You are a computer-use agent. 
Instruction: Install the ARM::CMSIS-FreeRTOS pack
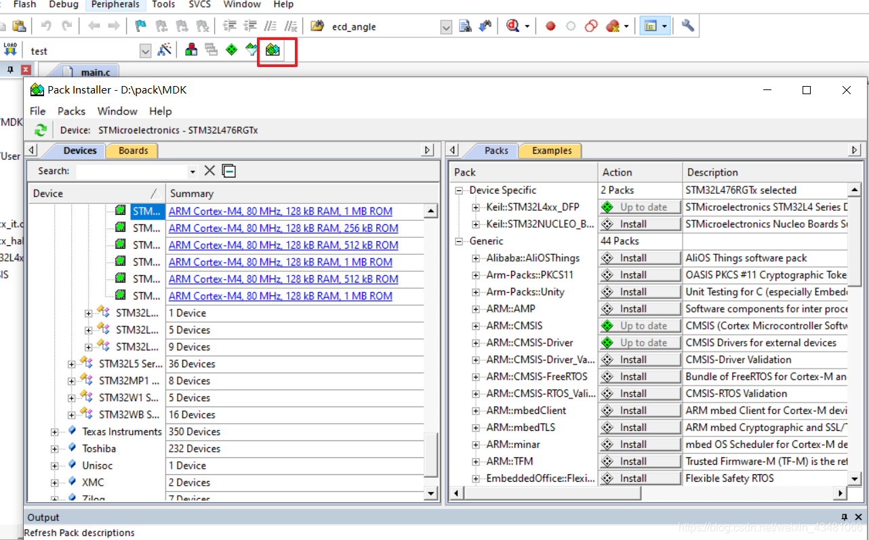[x=640, y=376]
